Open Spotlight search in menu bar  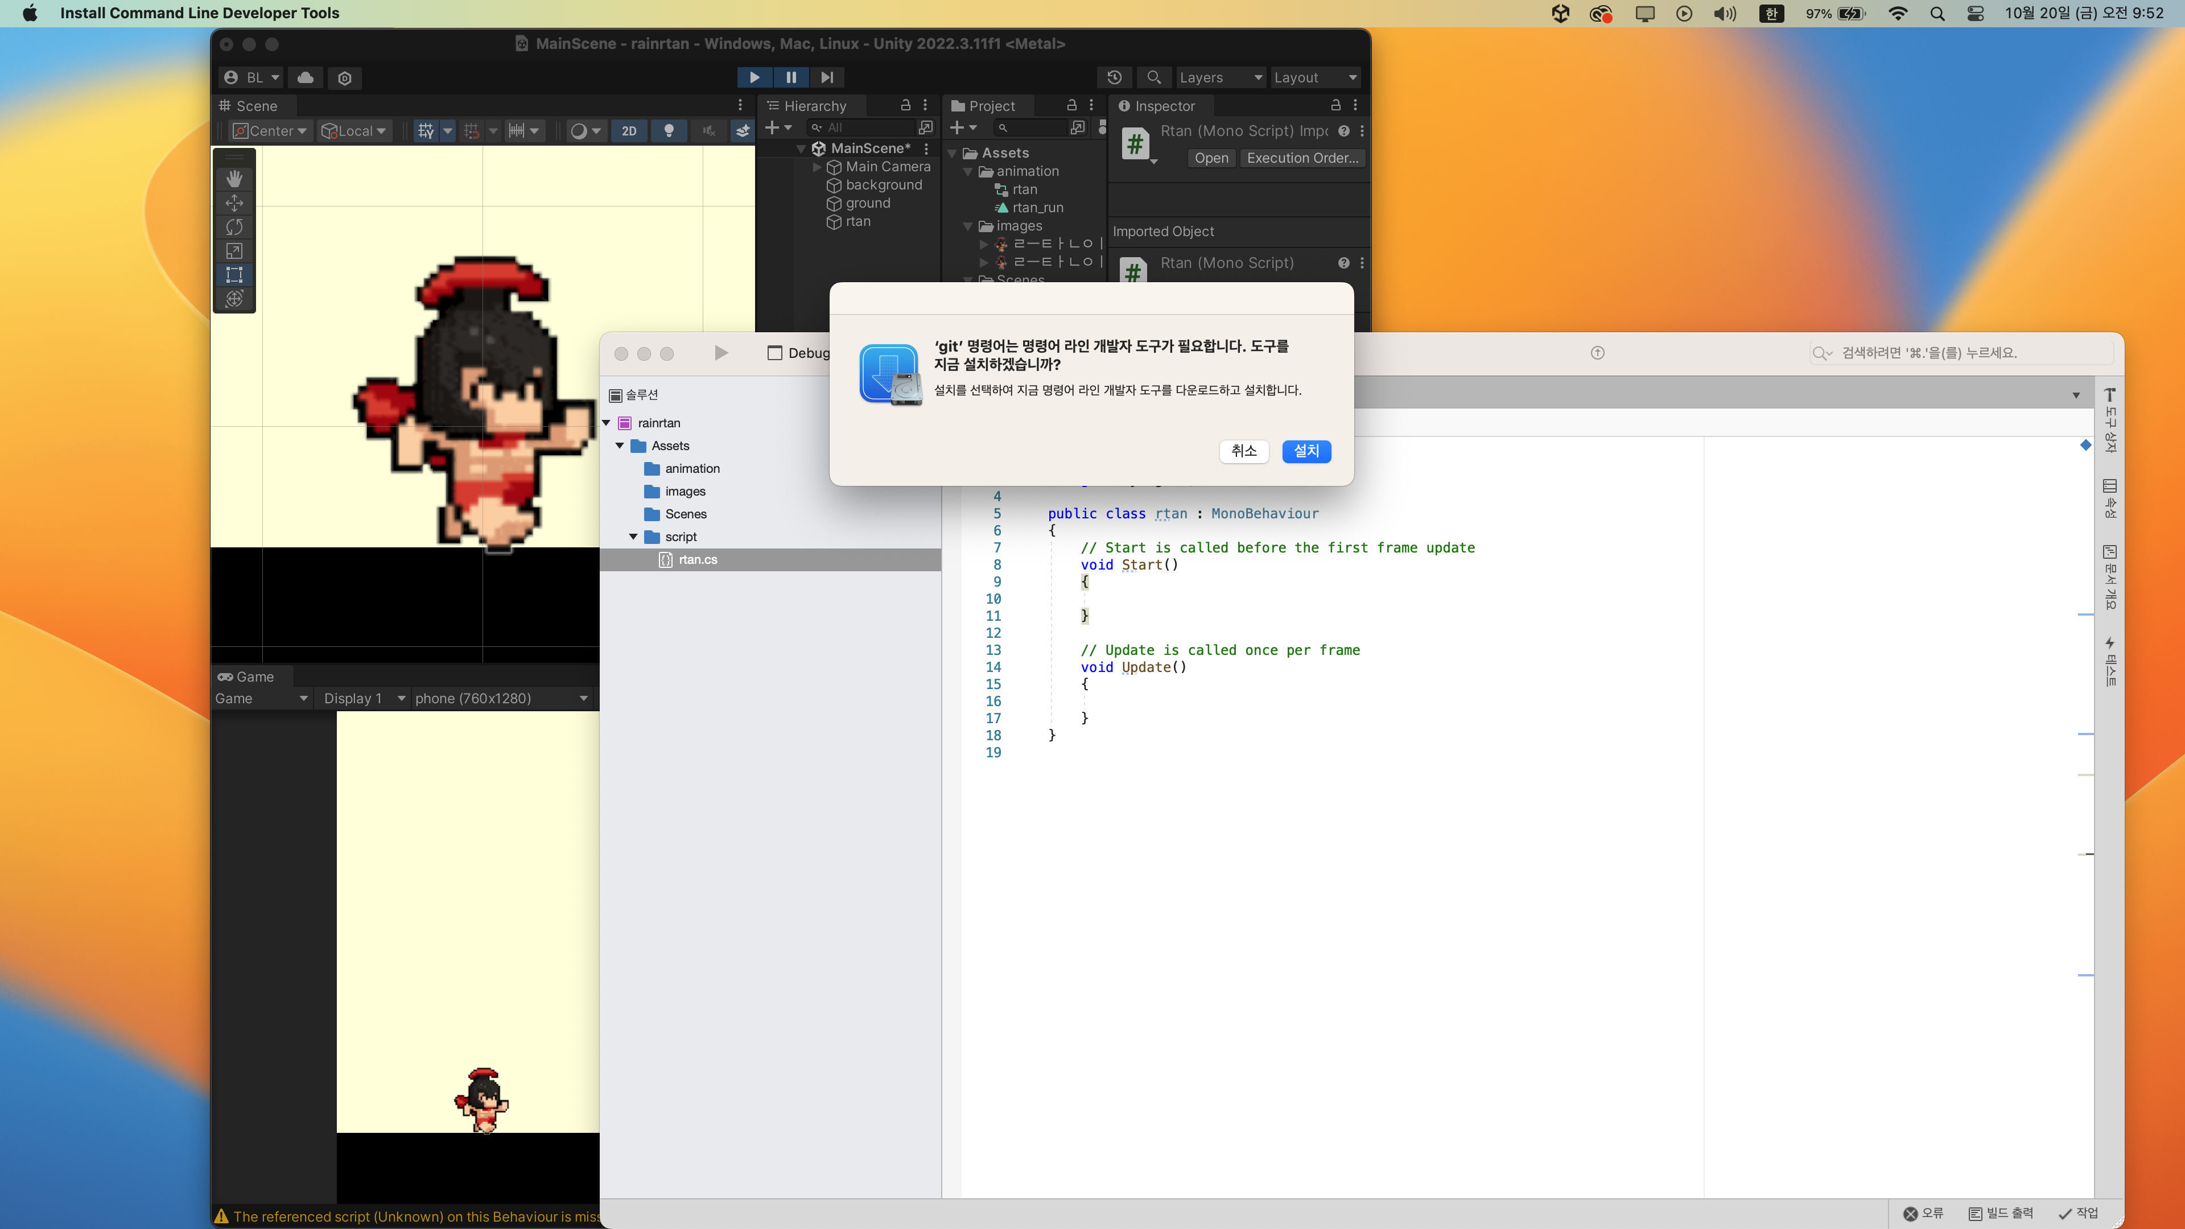[x=1937, y=14]
